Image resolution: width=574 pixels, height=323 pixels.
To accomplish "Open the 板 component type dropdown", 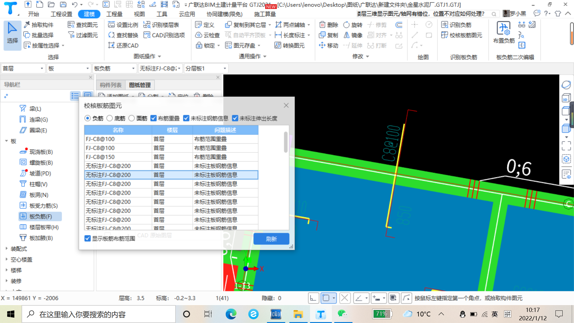I will [x=69, y=68].
